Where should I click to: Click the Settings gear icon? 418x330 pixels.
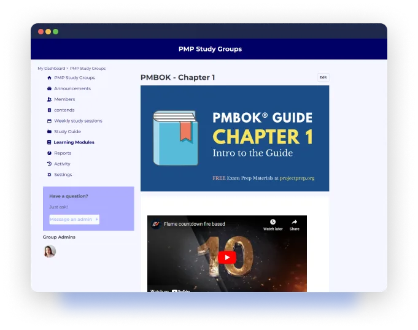tap(49, 175)
